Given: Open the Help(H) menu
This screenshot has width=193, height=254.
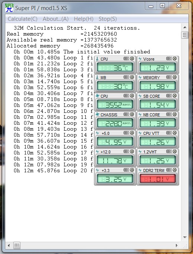Looking at the screenshot, I should (x=84, y=19).
